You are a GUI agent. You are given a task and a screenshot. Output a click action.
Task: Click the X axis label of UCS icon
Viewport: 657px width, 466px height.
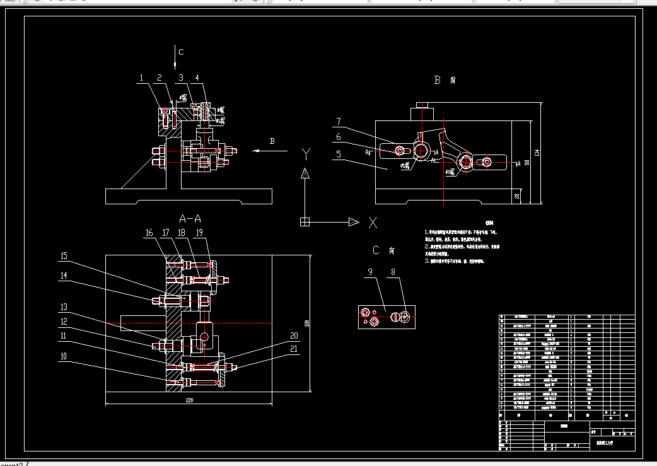(373, 223)
